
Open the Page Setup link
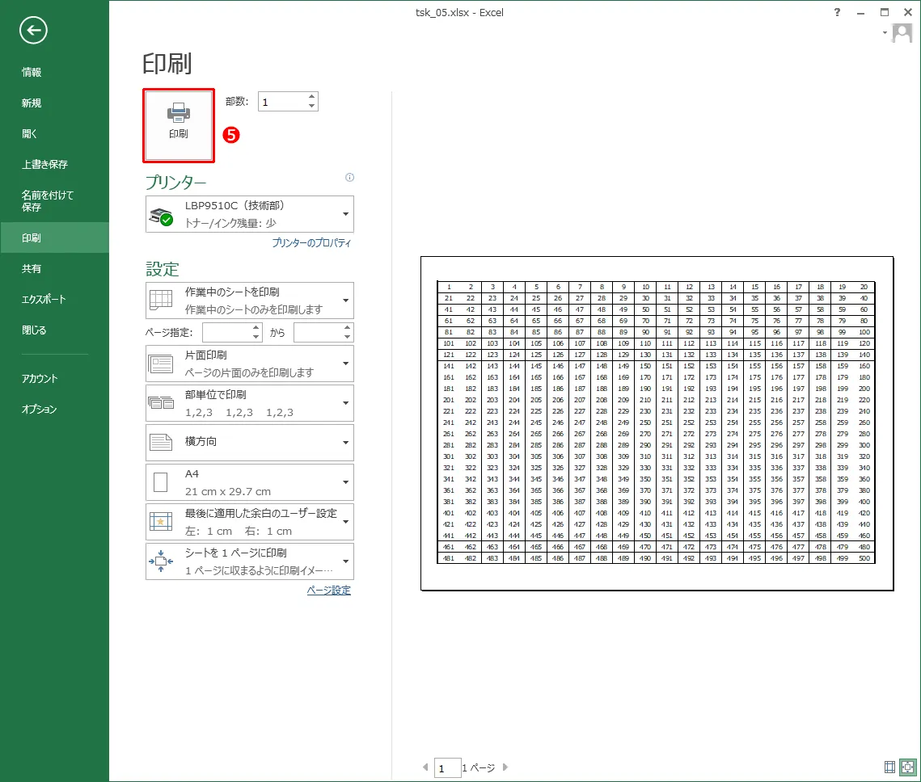pos(328,591)
